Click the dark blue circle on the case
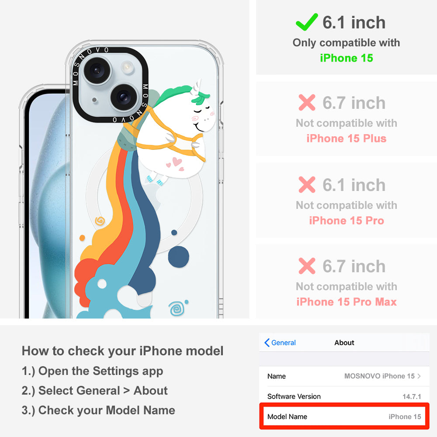The width and height of the screenshot is (437, 437). (x=179, y=257)
